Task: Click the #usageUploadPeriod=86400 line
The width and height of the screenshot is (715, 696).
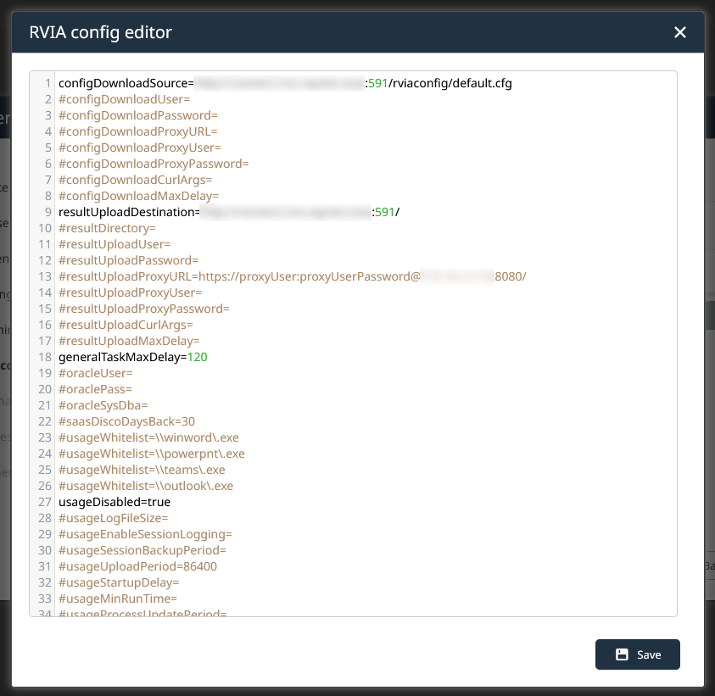Action: 137,566
